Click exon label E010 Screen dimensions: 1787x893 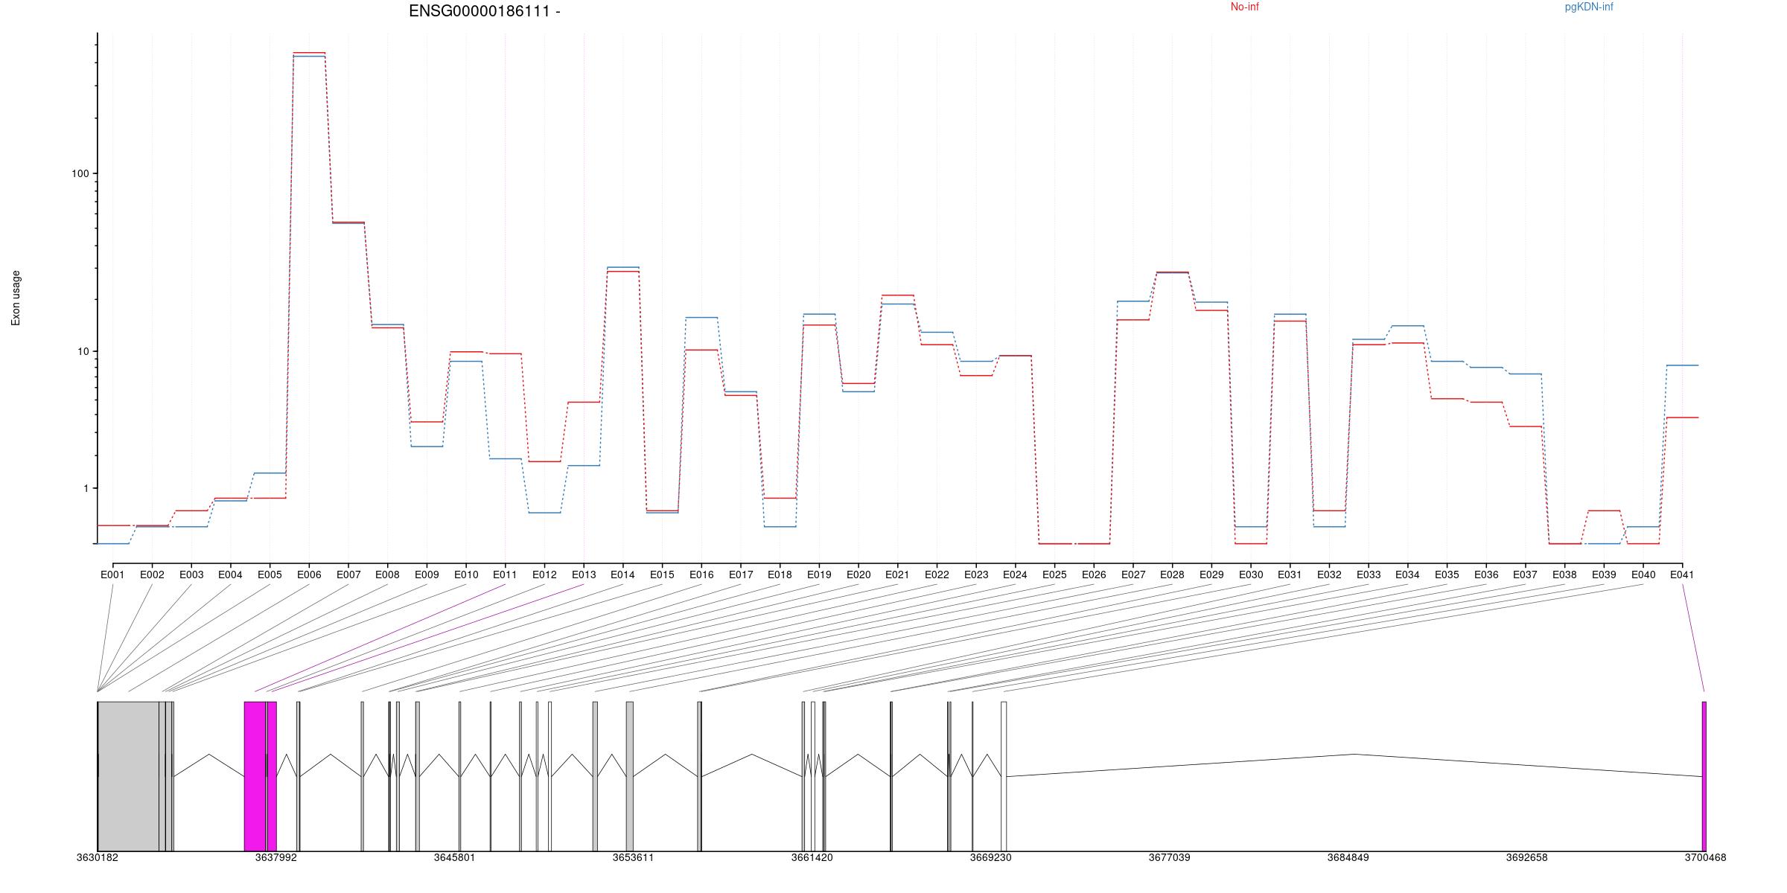pyautogui.click(x=466, y=574)
